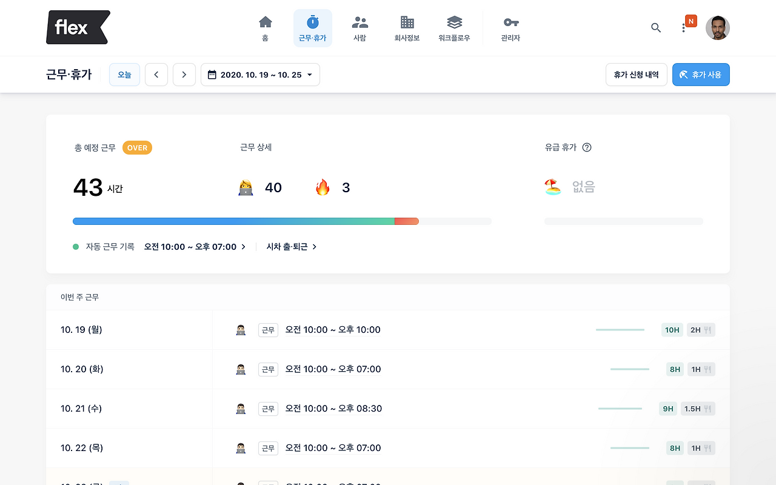776x485 pixels.
Task: Click the 근무 tag on 10. 20 row
Action: [268, 369]
